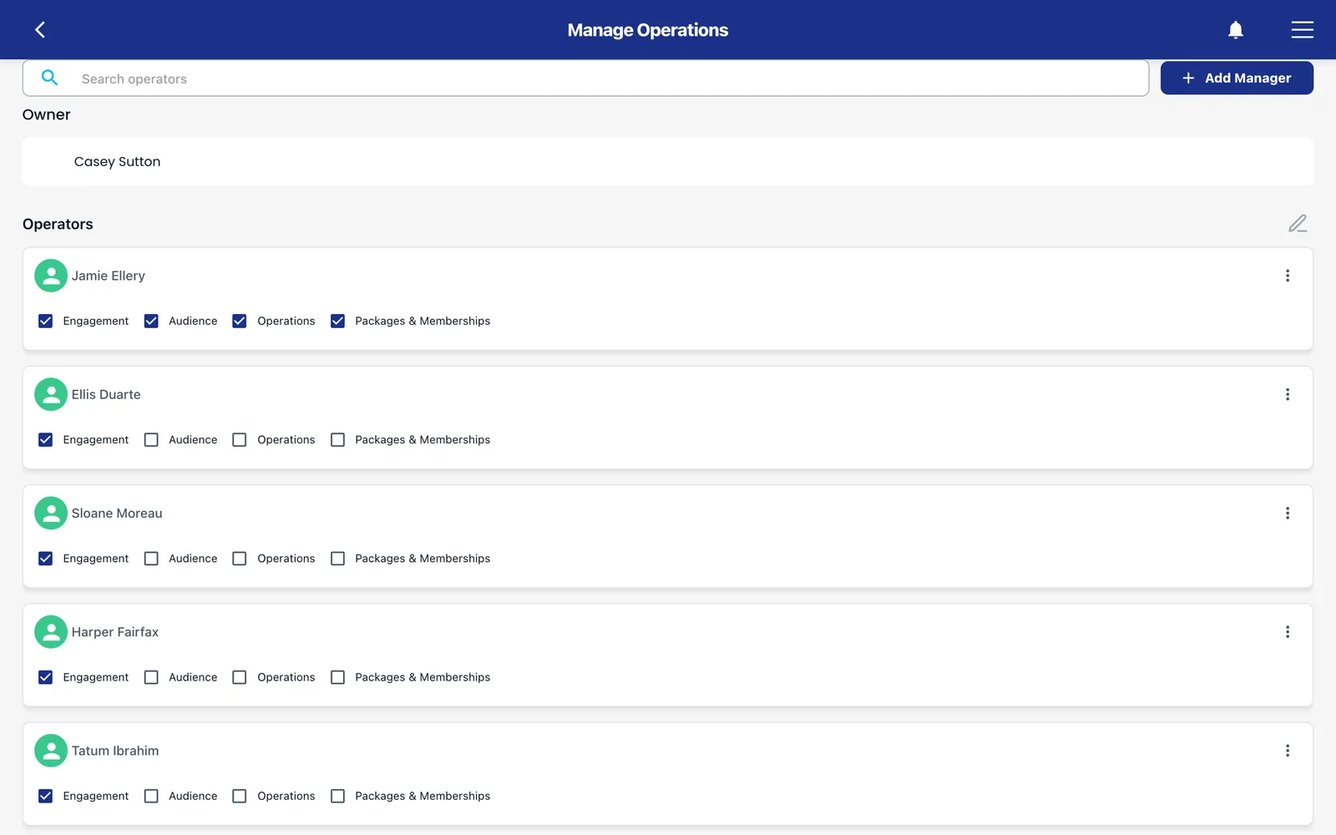Viewport: 1336px width, 835px height.
Task: Check Packages & Memberships for Sloane Moreau
Action: tap(337, 559)
